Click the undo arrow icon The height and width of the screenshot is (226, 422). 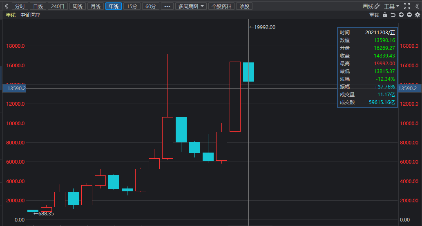[393, 15]
